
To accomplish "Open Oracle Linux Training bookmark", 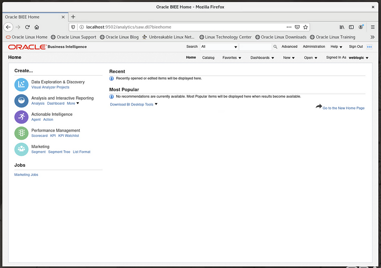I will pos(333,37).
